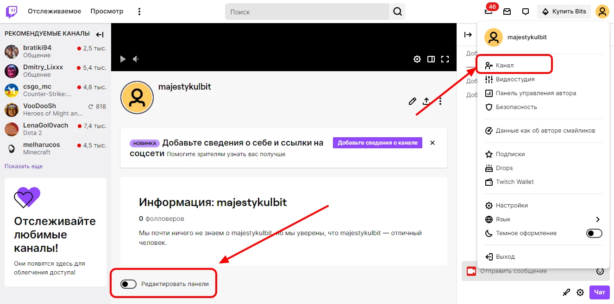Open Drops from the user menu
Viewport: 614px width, 304px height.
(544, 168)
